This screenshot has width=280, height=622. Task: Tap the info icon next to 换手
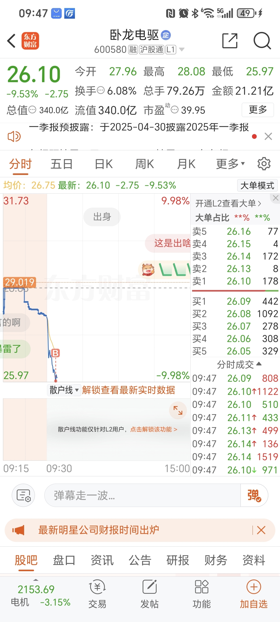pyautogui.click(x=101, y=90)
